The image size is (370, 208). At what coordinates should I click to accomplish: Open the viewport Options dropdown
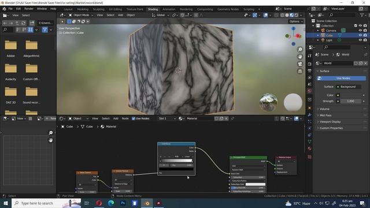click(x=296, y=21)
